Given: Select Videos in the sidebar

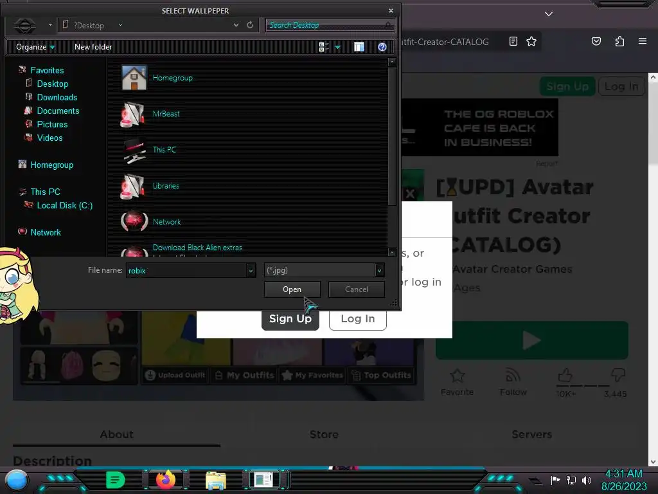Looking at the screenshot, I should [49, 138].
